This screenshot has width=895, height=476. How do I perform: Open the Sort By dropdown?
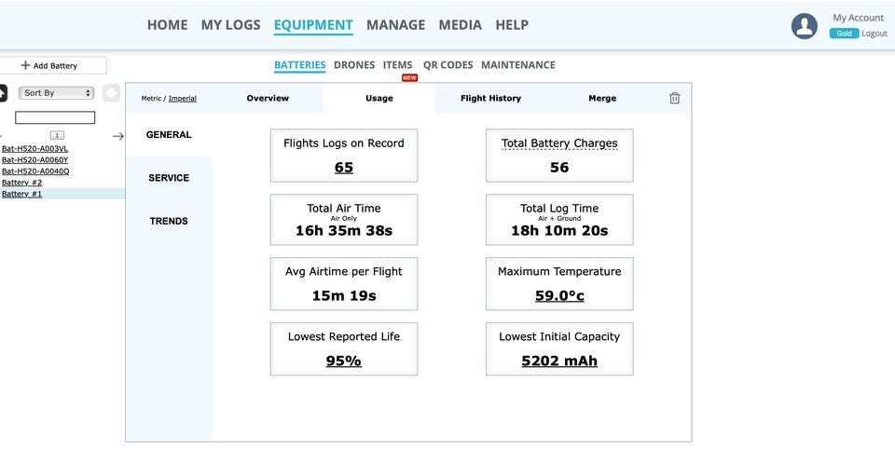56,93
